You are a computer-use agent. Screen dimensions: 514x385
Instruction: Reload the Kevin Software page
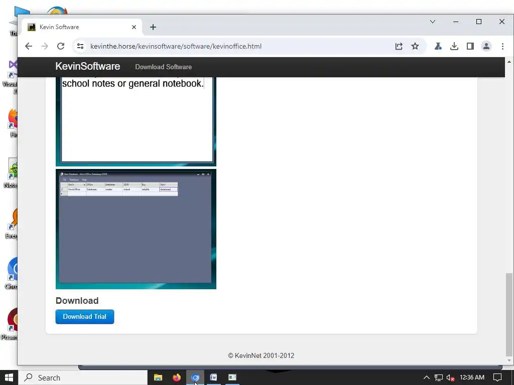point(61,46)
